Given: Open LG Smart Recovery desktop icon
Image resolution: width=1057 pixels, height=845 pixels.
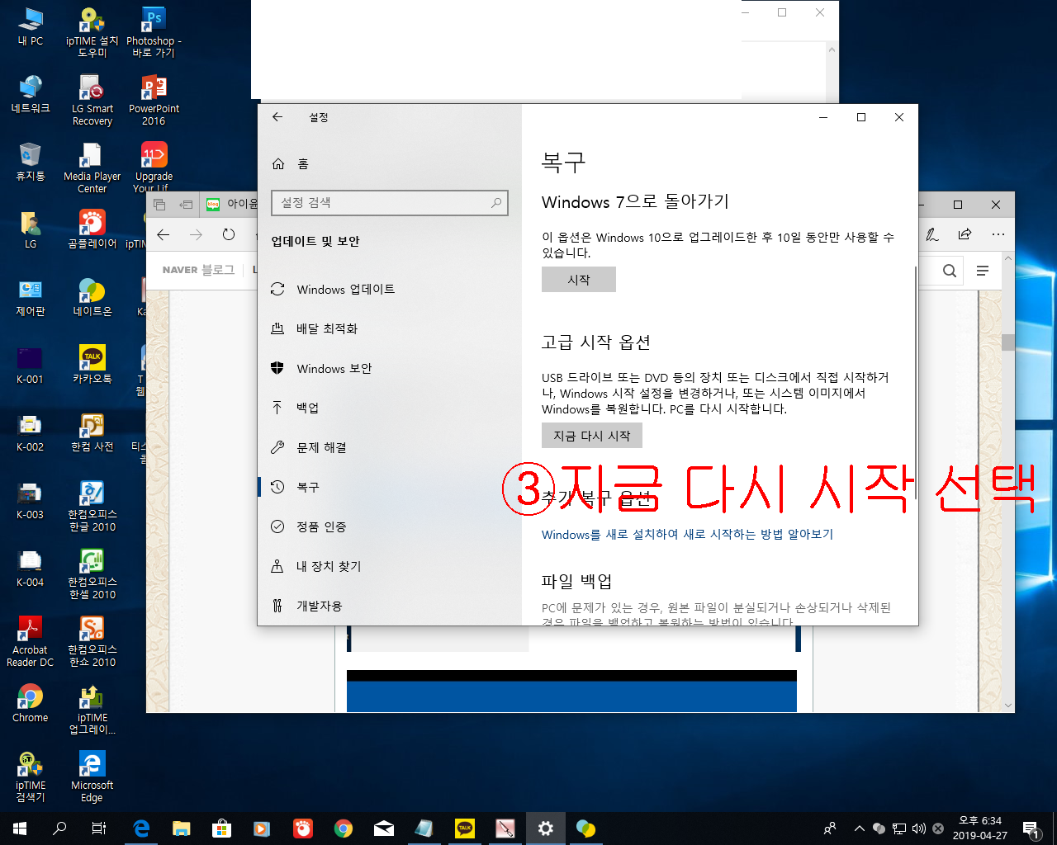Looking at the screenshot, I should [x=92, y=100].
